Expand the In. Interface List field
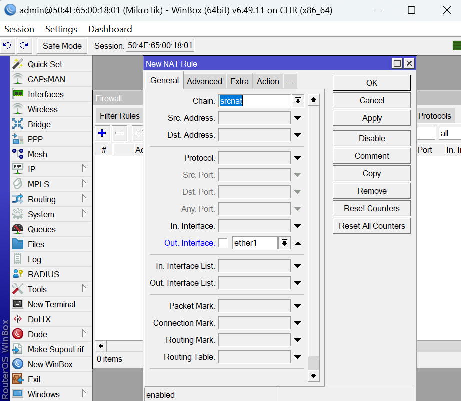Viewport: 461px width, 401px height. (x=297, y=266)
